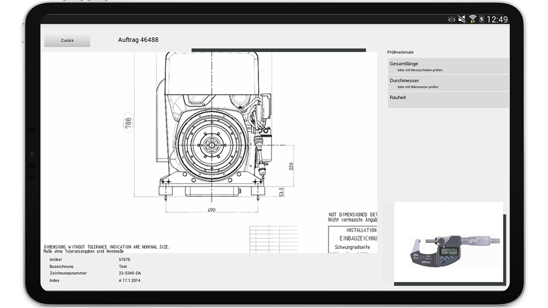548x308 pixels.
Task: Open drawing number 23-5345-DA
Action: click(x=130, y=273)
